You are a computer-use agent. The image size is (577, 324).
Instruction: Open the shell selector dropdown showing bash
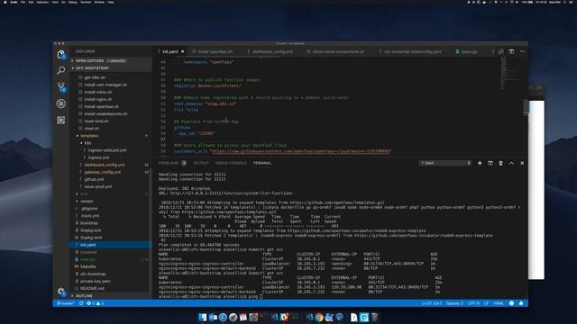click(445, 163)
